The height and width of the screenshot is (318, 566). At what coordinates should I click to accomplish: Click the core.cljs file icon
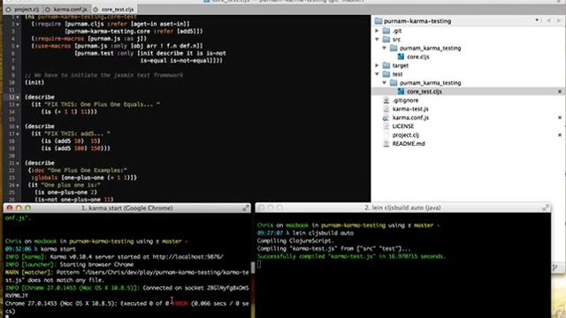(x=401, y=57)
